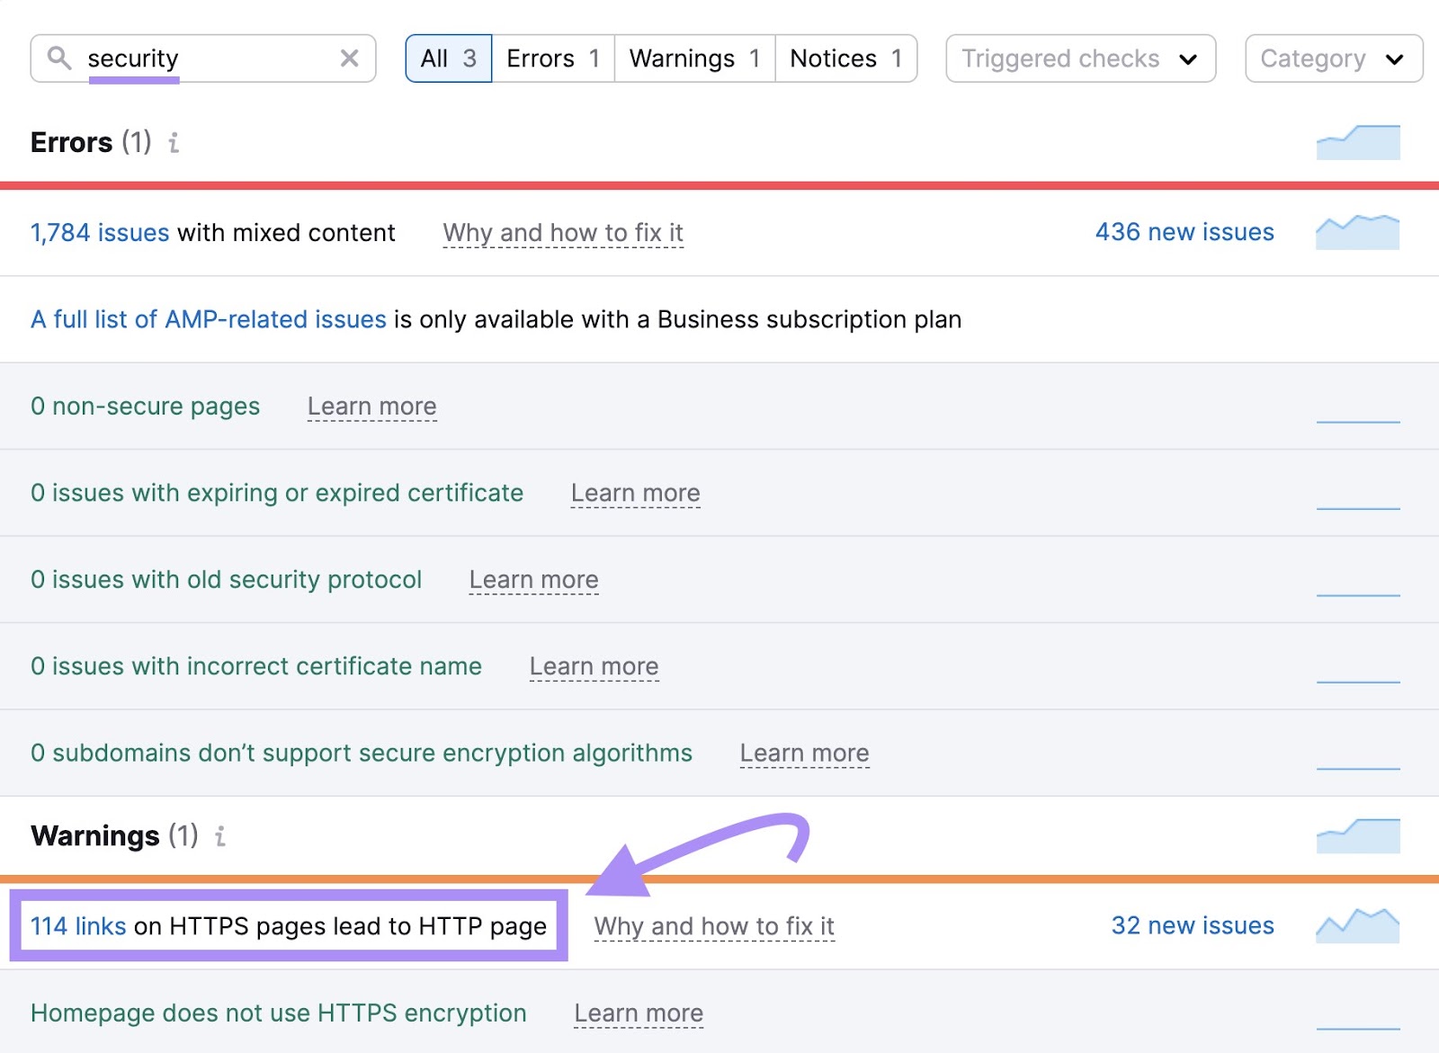This screenshot has height=1053, width=1439.
Task: Open the AMP-related issues list link
Action: [206, 319]
